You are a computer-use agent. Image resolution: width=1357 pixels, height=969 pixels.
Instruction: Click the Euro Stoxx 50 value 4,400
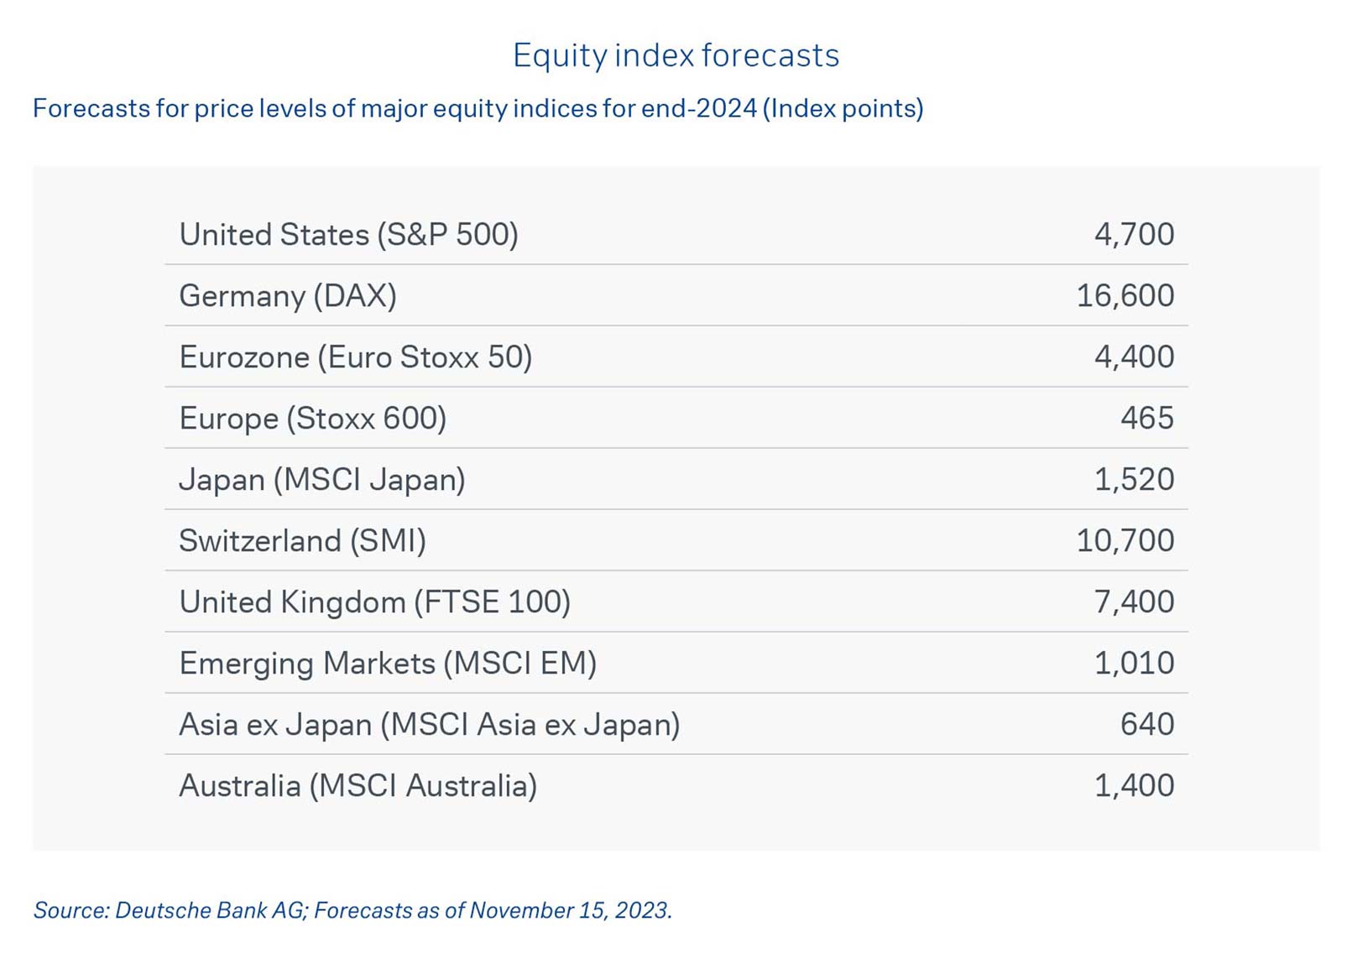(1133, 357)
